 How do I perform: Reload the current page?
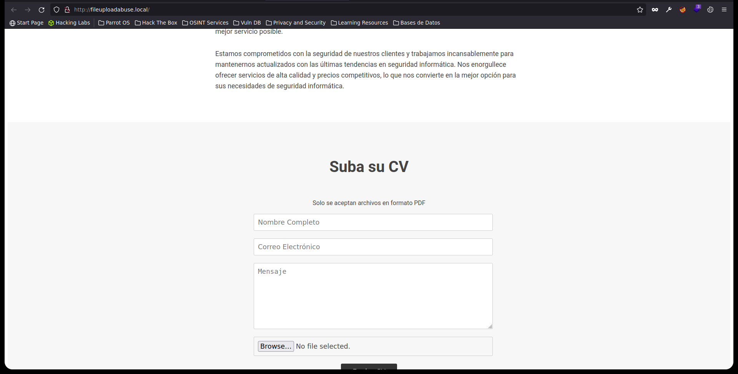pyautogui.click(x=42, y=10)
